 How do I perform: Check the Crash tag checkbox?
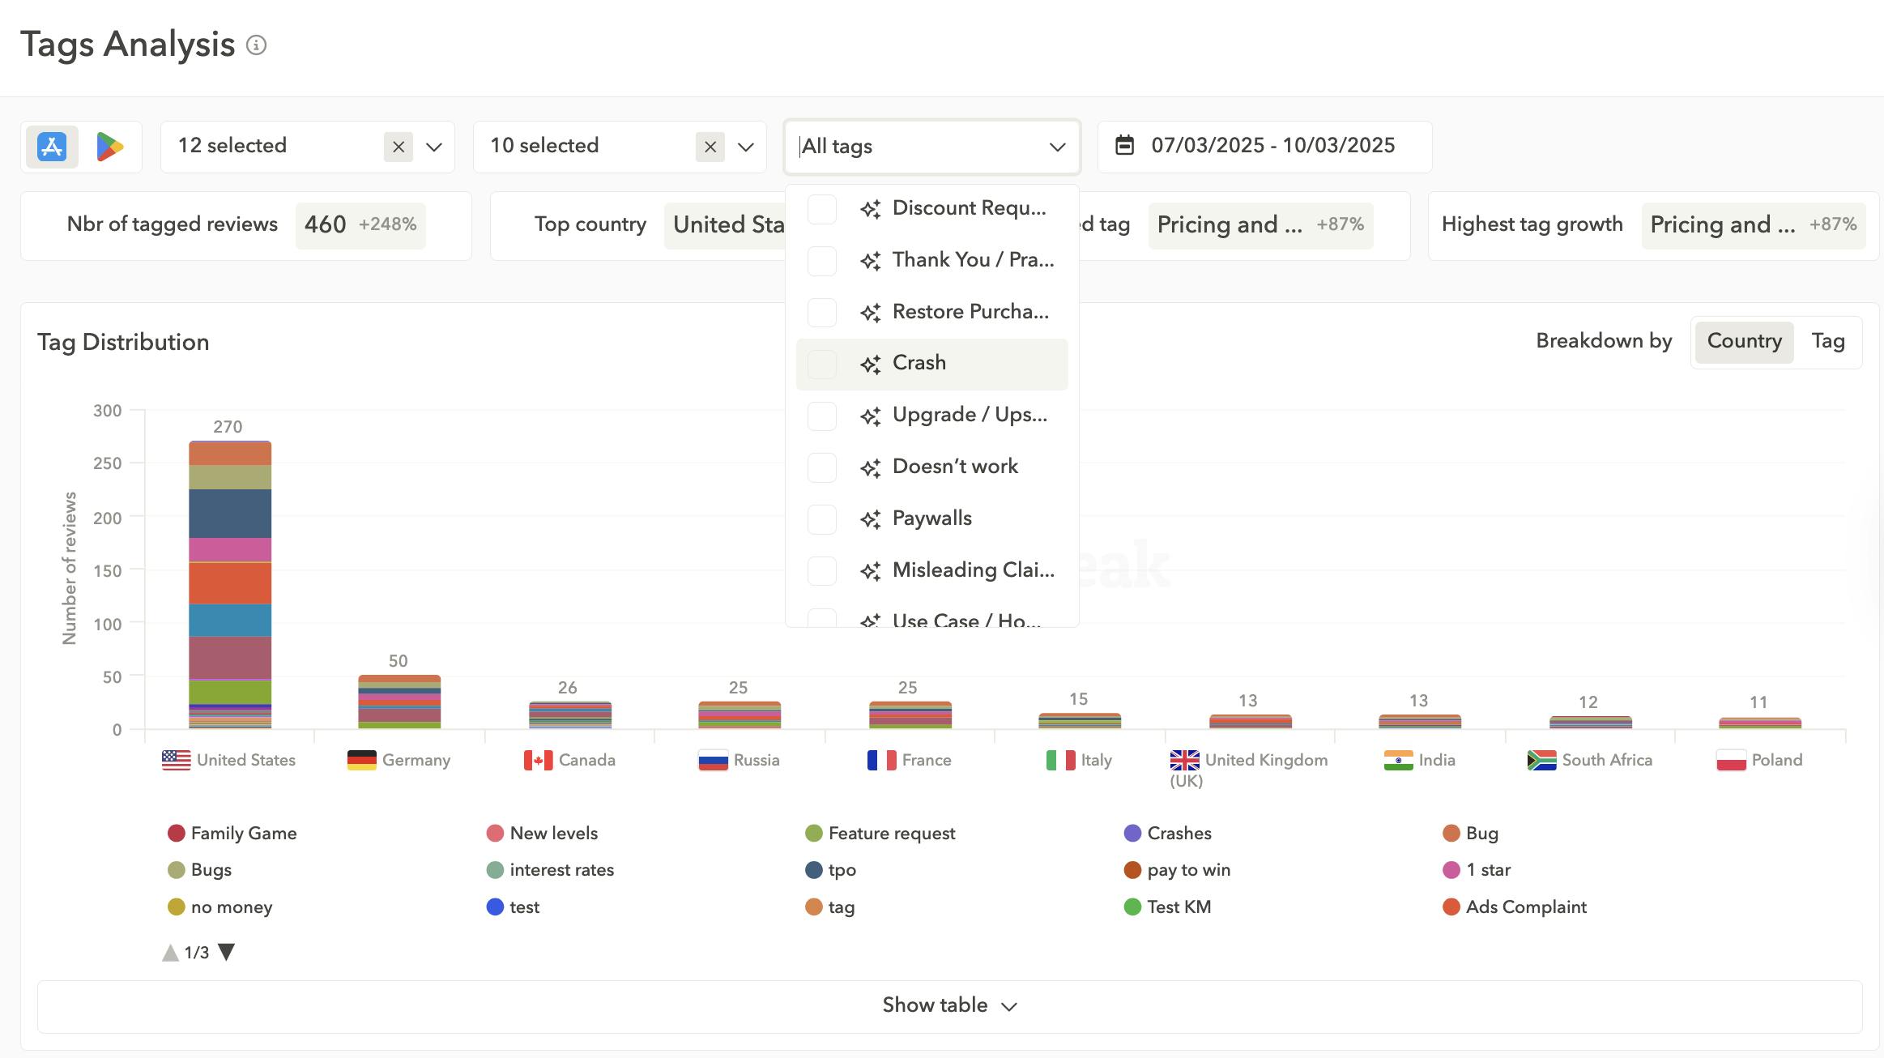pos(822,364)
